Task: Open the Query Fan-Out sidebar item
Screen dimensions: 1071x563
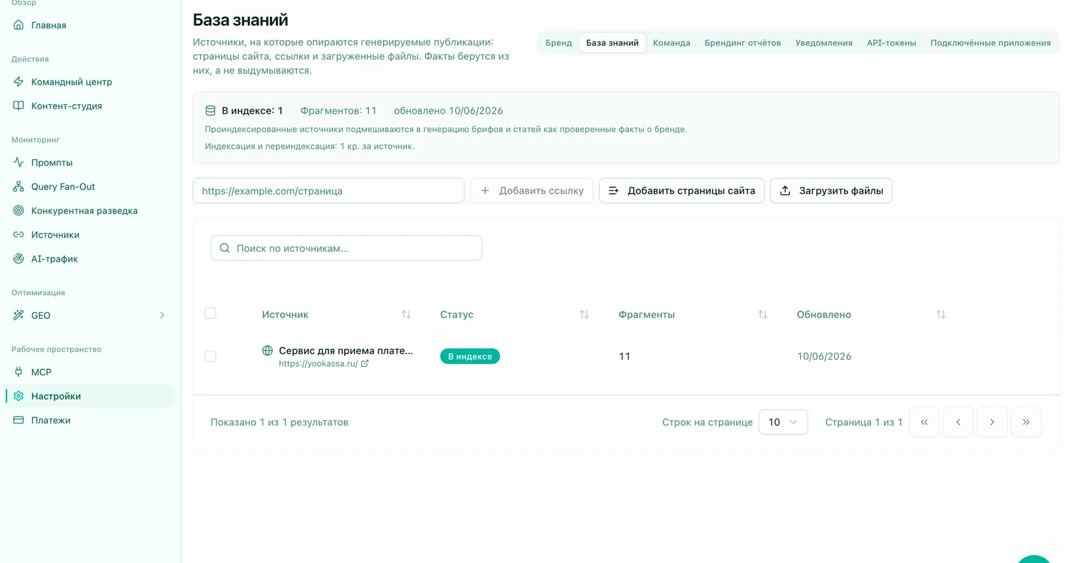Action: pos(90,186)
